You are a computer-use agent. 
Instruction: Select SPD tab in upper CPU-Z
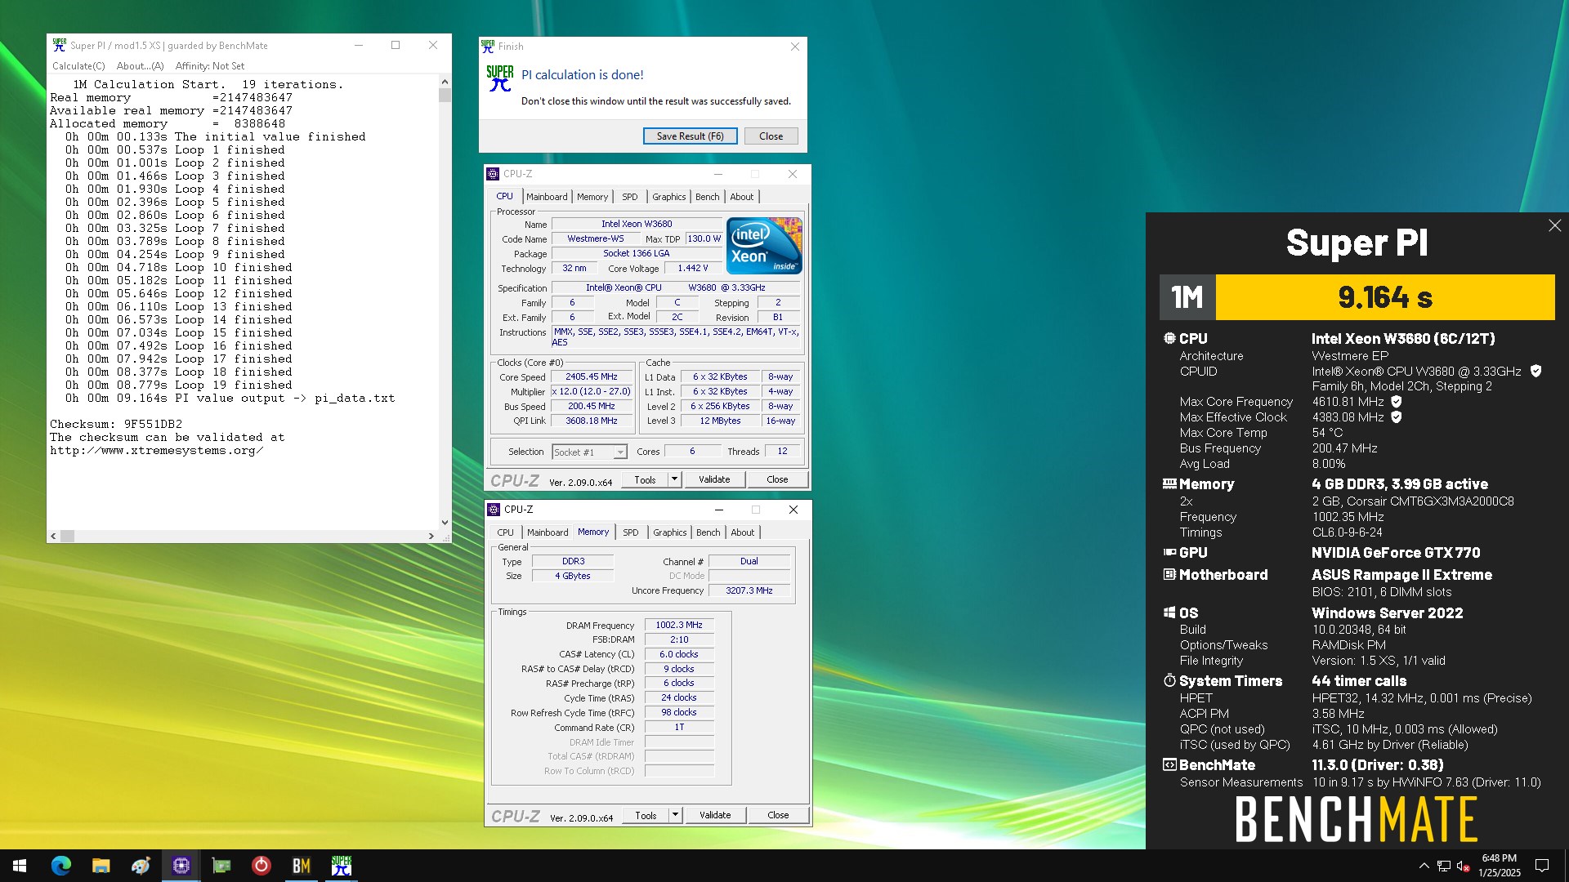point(629,197)
